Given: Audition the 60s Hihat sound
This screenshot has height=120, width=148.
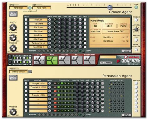Looking at the screenshot, I should click(x=55, y=31).
